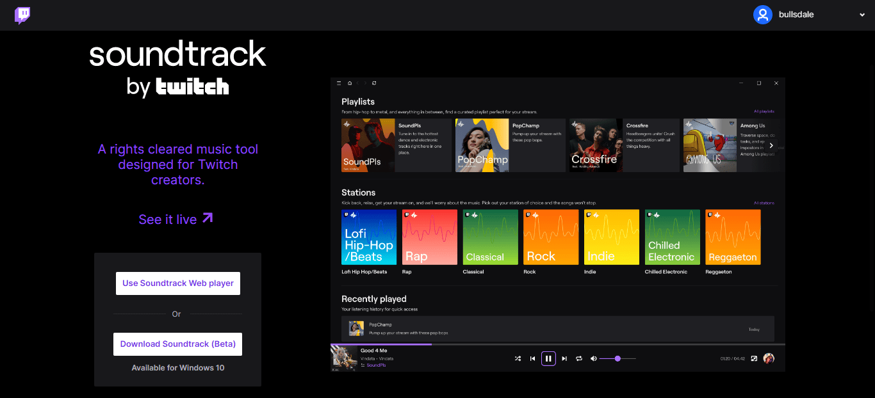This screenshot has width=875, height=398.
Task: Skip to the next track
Action: 564,358
